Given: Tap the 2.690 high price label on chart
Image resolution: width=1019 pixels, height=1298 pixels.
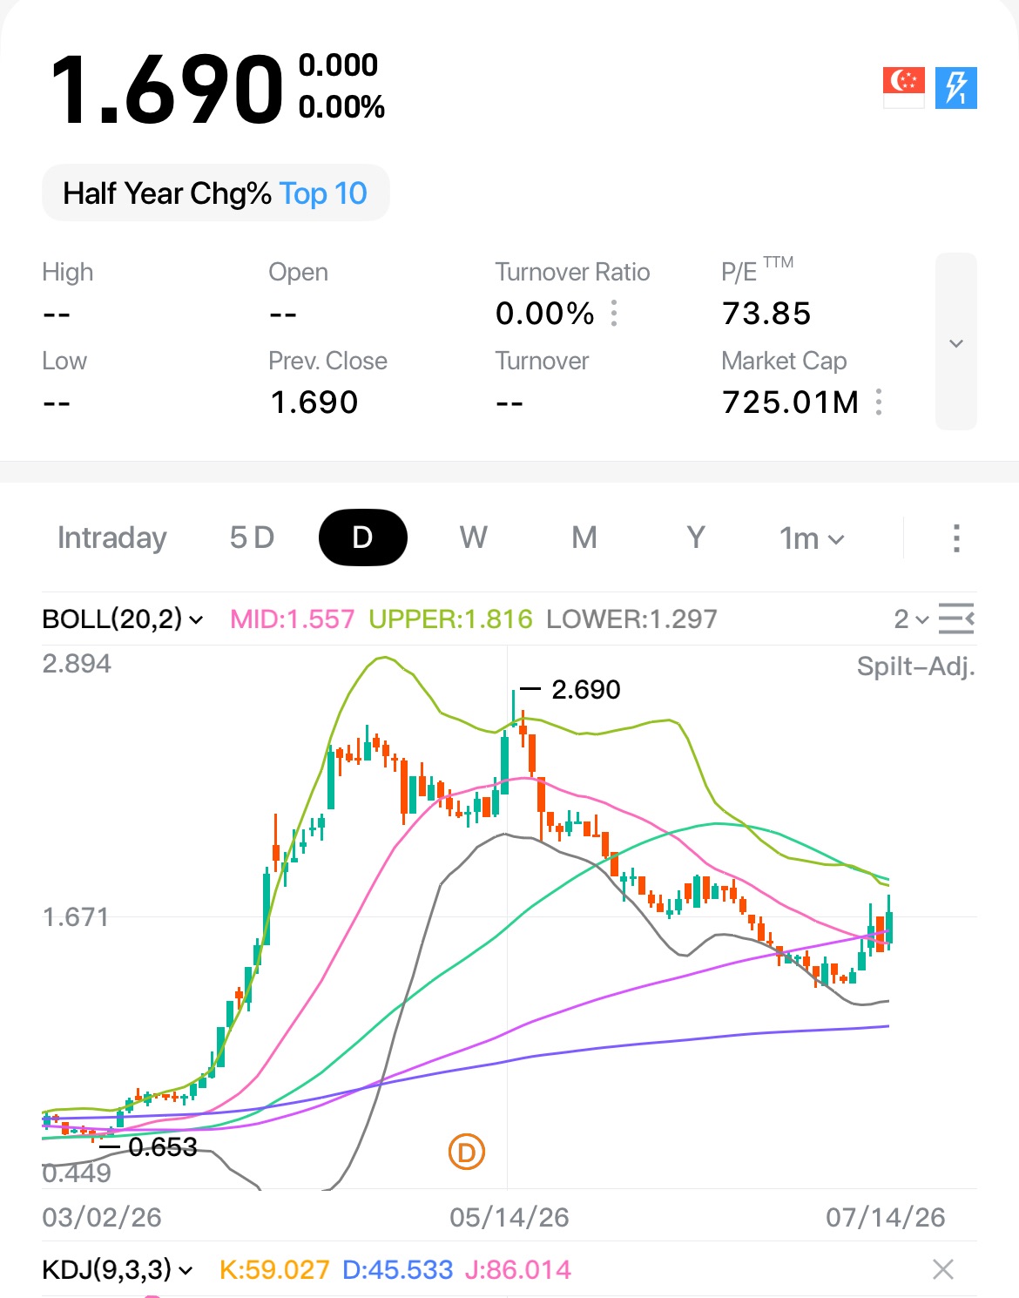Looking at the screenshot, I should 586,690.
